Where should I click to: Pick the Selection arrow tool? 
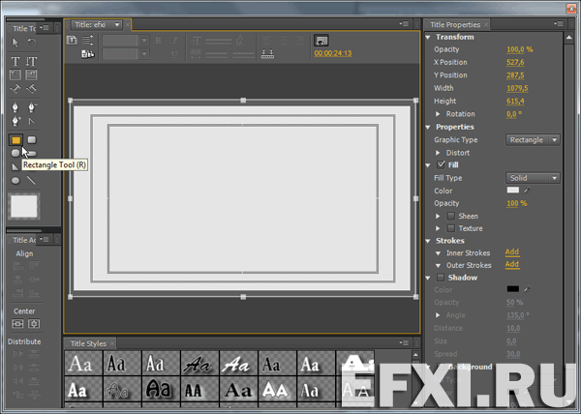[15, 43]
